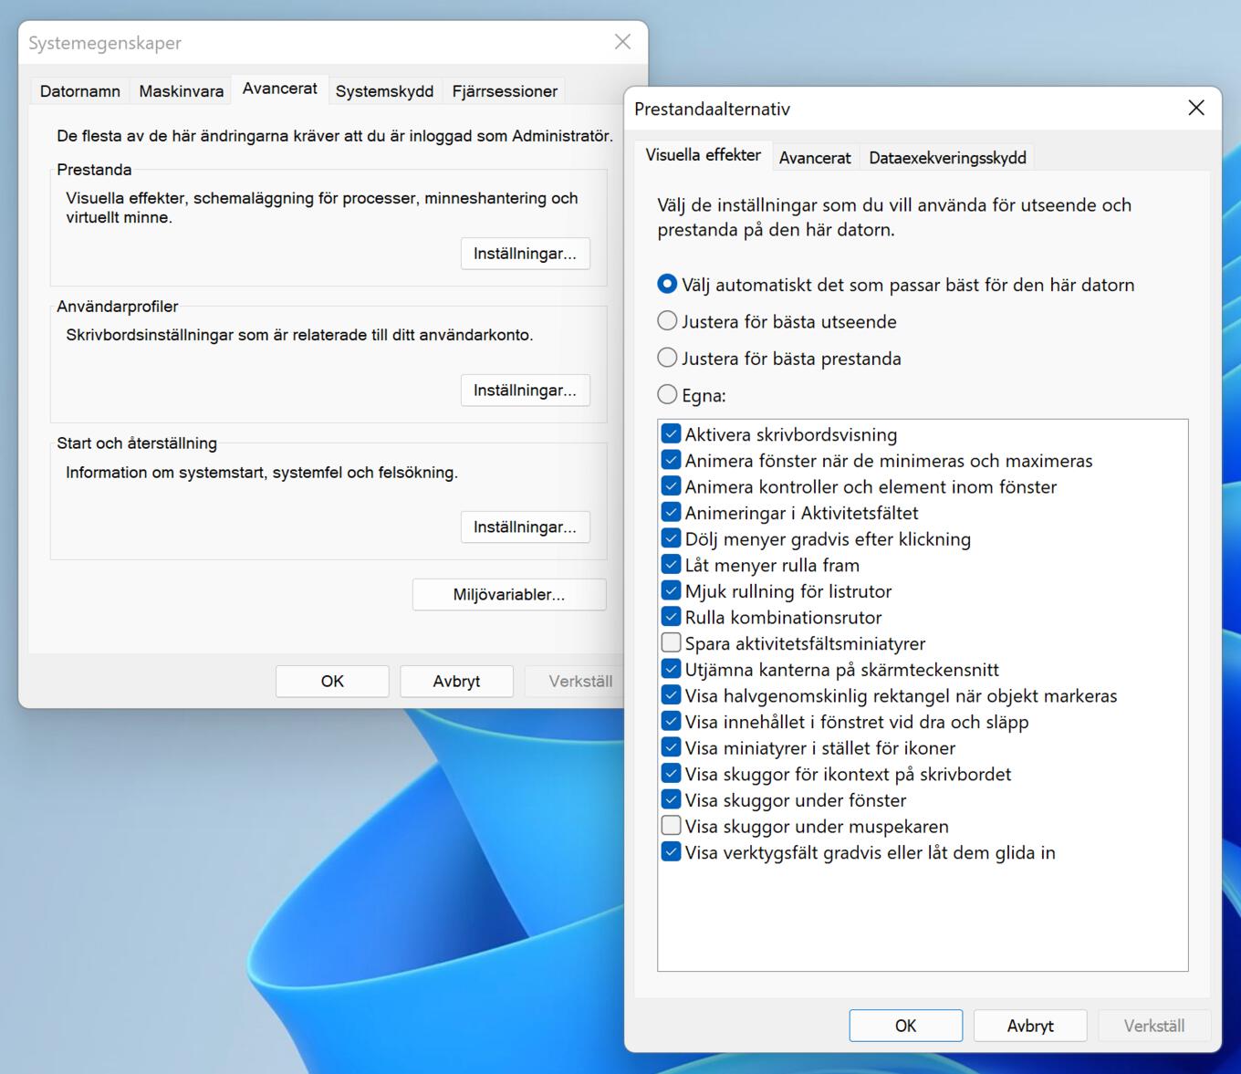Close the Systemegenskaper window
Image resolution: width=1241 pixels, height=1074 pixels.
[622, 42]
